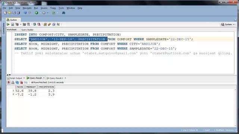
Task: Switch to the Query Builder tab
Action: pos(27,30)
